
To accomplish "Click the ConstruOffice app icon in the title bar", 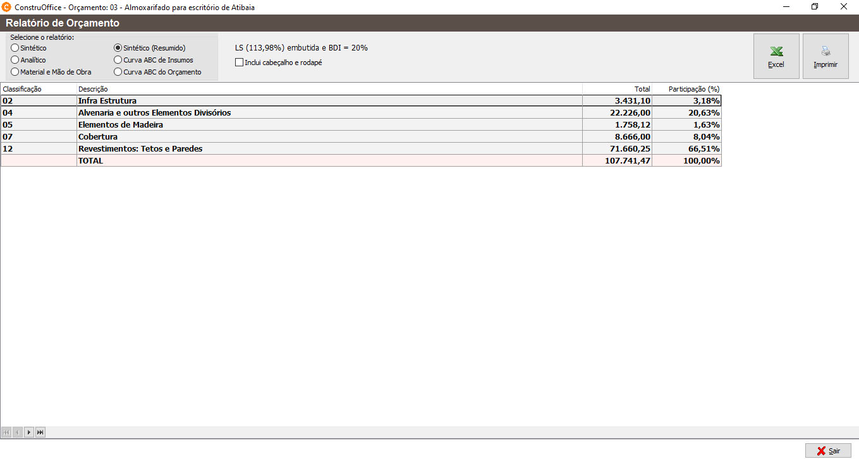I will 7,7.
